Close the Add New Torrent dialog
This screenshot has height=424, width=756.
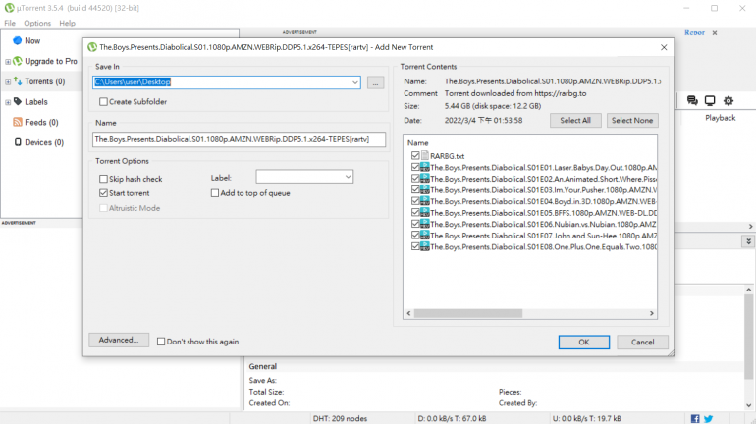664,47
